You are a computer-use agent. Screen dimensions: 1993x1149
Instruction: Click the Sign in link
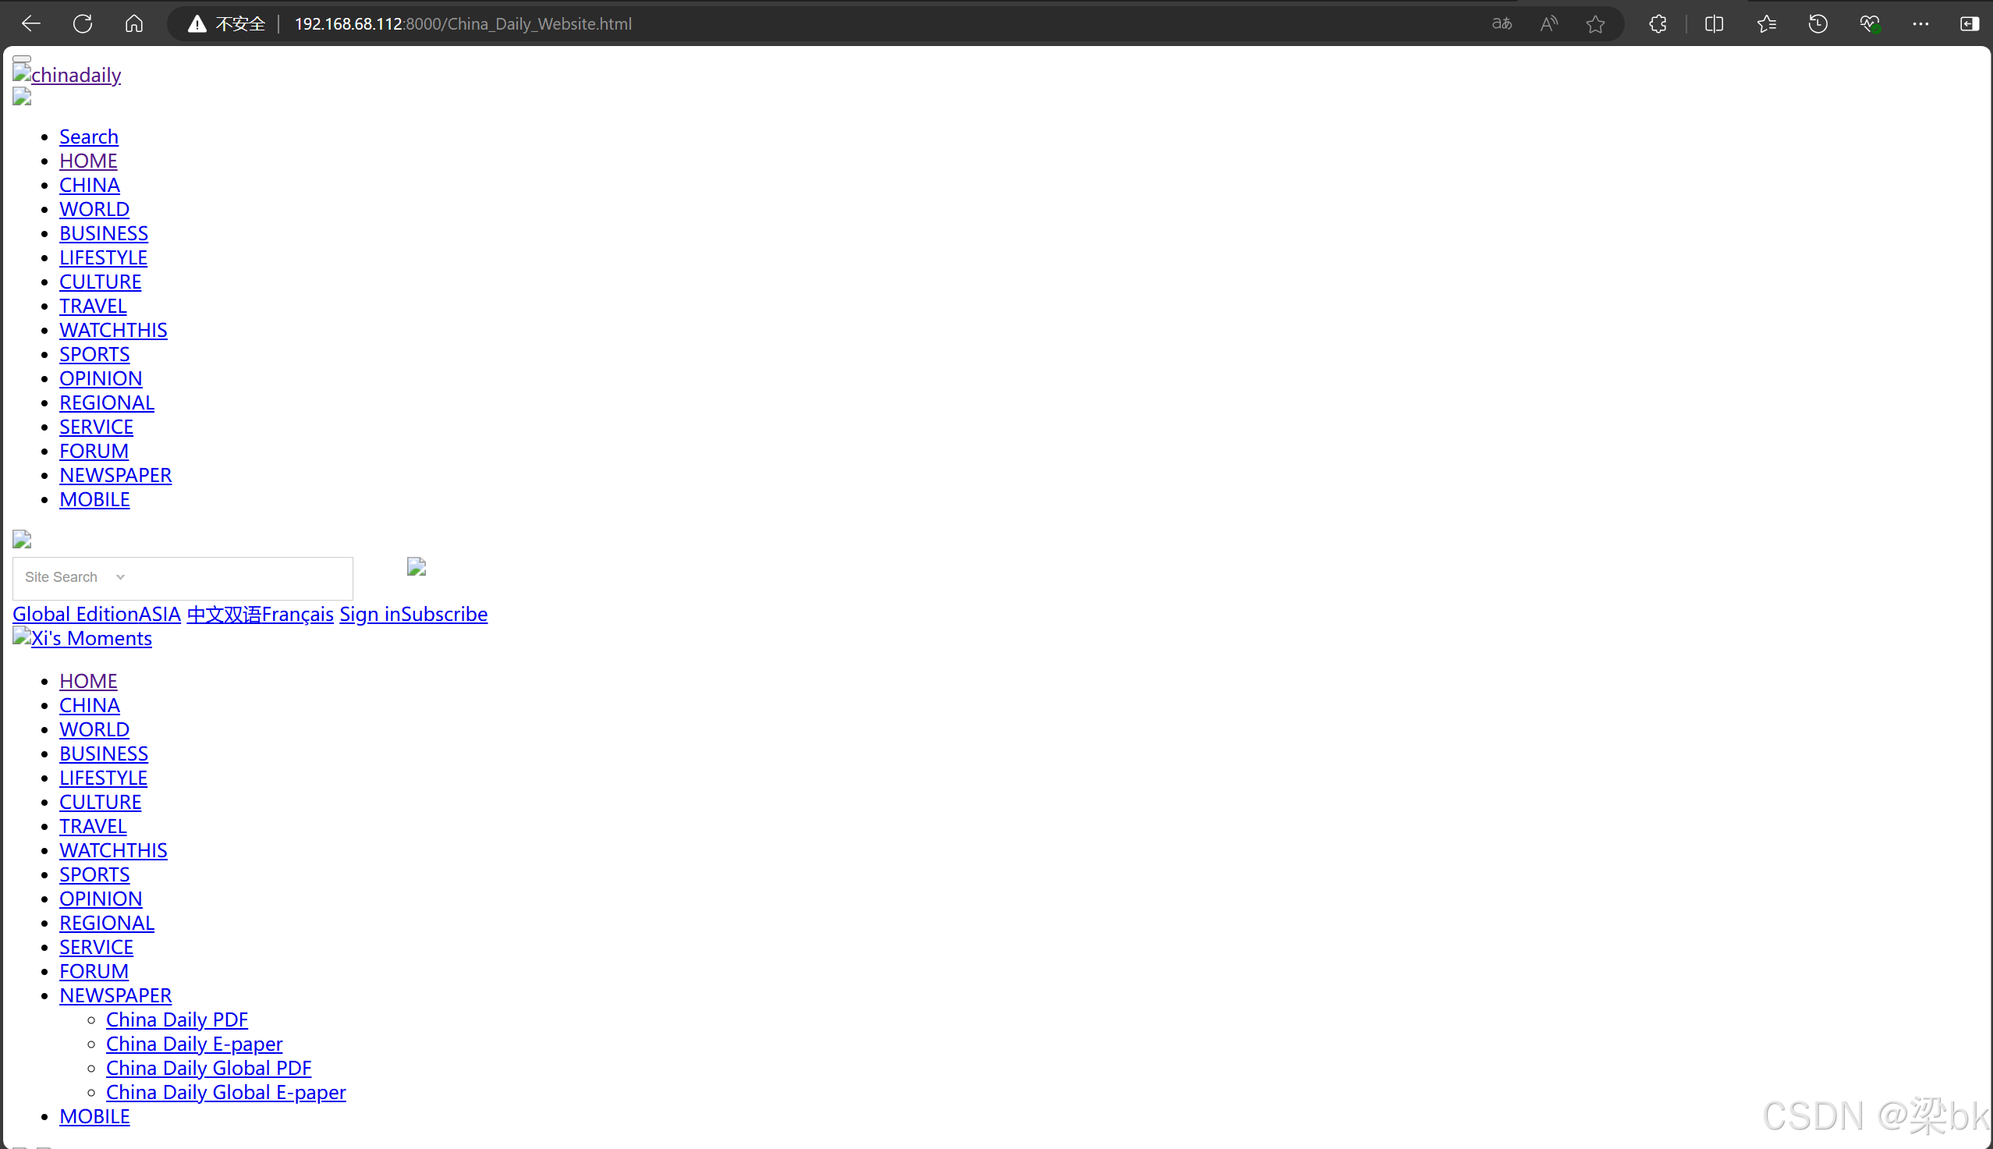[x=370, y=614]
